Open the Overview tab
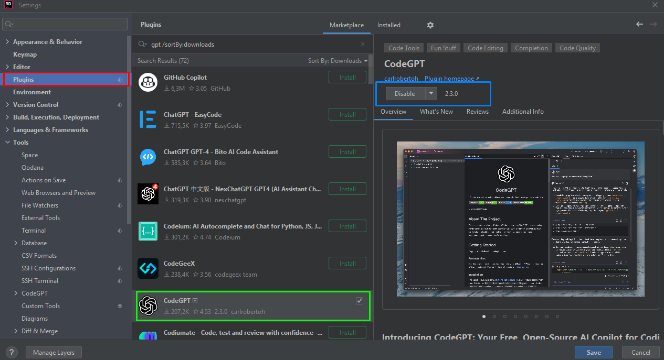 (x=394, y=112)
